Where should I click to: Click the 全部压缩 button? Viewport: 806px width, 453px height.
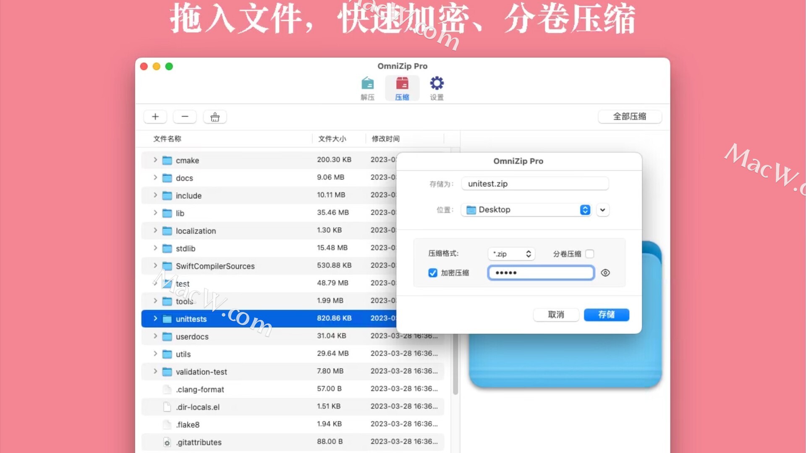coord(630,117)
